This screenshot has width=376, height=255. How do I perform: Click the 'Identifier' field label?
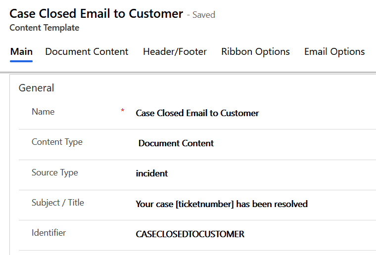(x=48, y=232)
